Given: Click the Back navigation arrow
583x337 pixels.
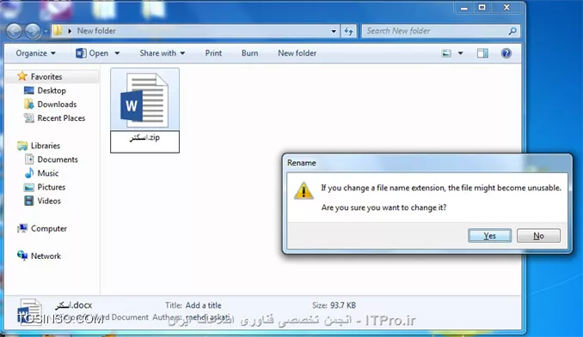Looking at the screenshot, I should pos(14,31).
